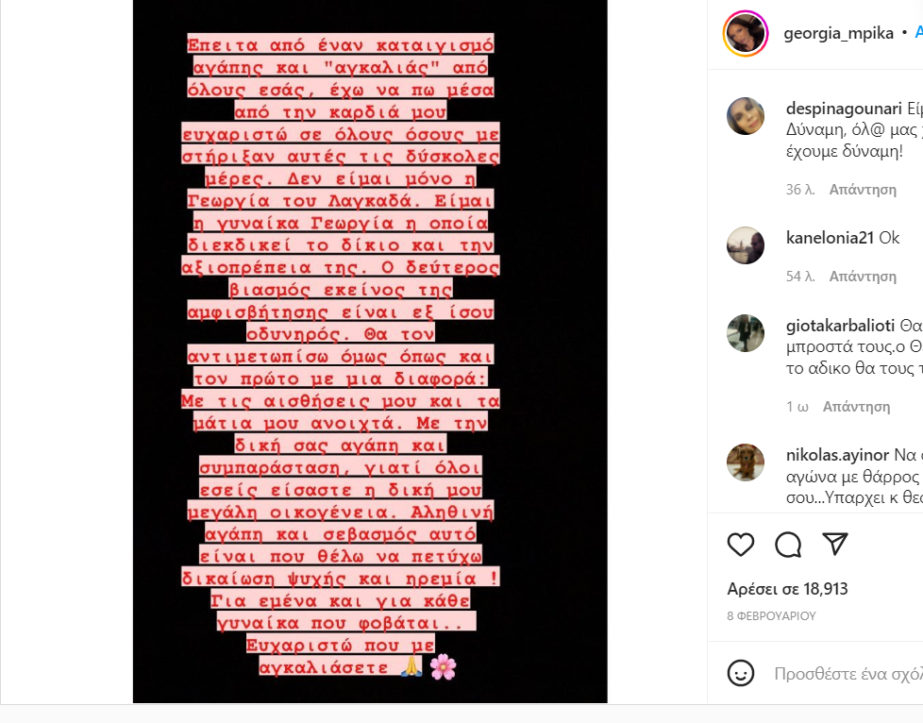The image size is (923, 723).
Task: Share post with paper plane icon
Action: (834, 544)
